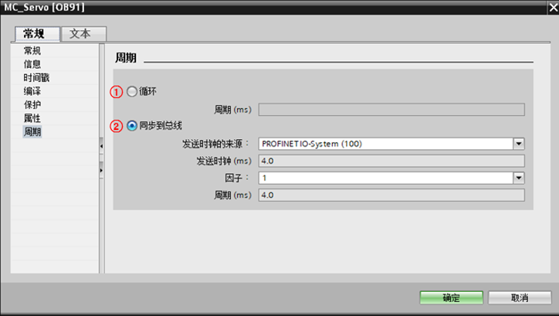Click the 发送时钟 (ms) value field
The width and height of the screenshot is (559, 316).
click(391, 161)
